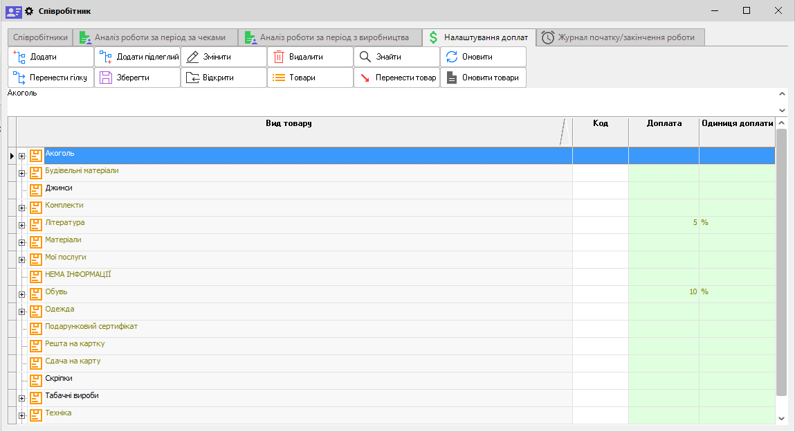Select the Джинси row in the tree
This screenshot has width=795, height=432.
pyautogui.click(x=59, y=188)
